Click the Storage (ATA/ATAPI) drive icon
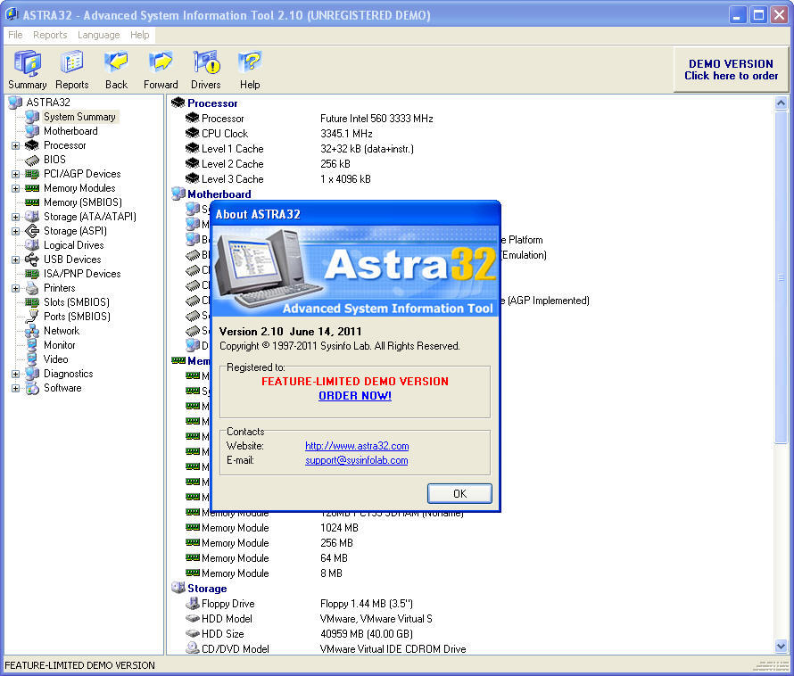This screenshot has height=676, width=794. 32,217
